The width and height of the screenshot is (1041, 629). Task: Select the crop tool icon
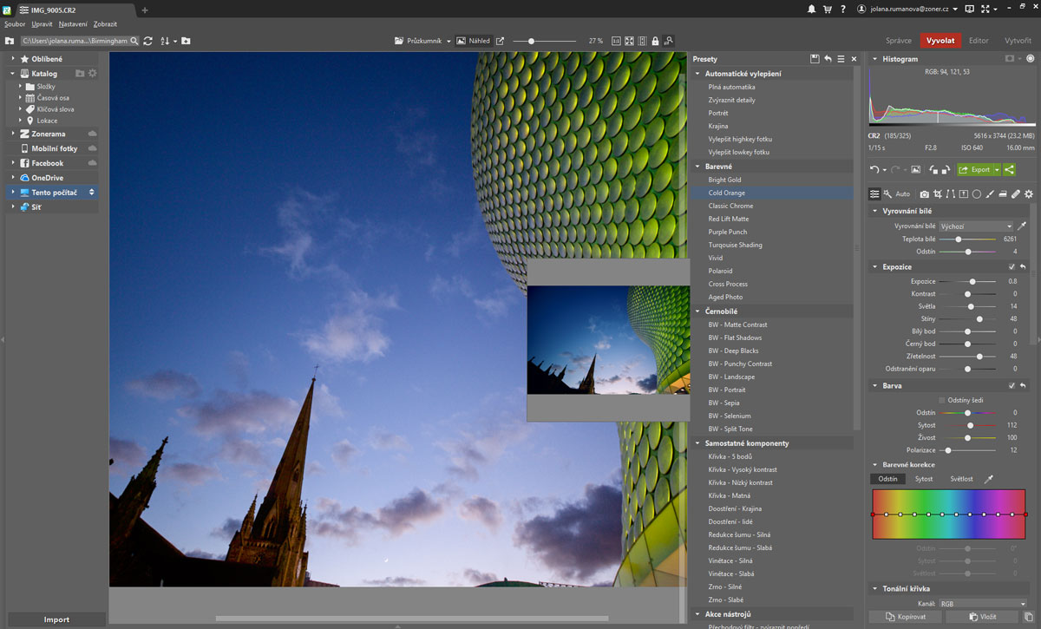pyautogui.click(x=938, y=194)
